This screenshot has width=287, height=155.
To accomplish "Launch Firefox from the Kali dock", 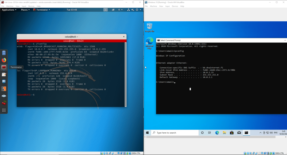I will pyautogui.click(x=4, y=60).
